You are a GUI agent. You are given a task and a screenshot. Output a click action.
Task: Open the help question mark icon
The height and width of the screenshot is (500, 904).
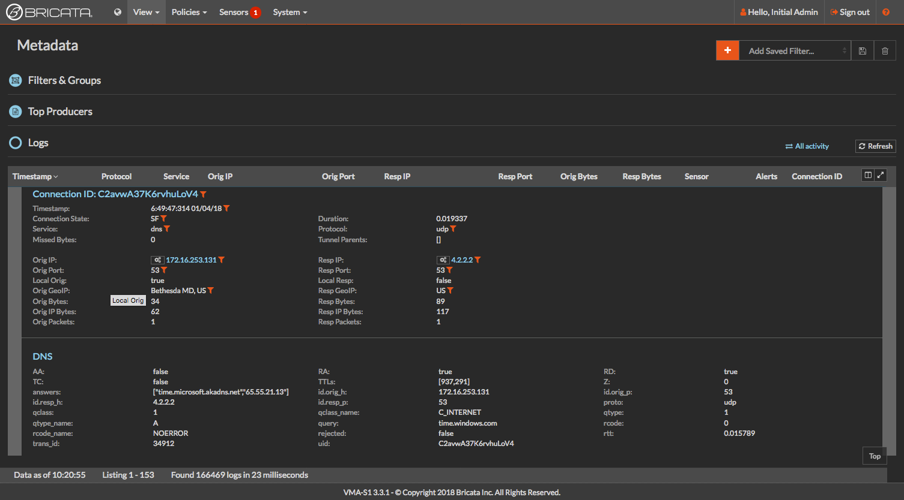coord(886,12)
